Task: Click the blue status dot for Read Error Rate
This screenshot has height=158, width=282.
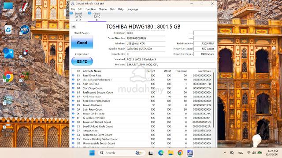Action: click(x=73, y=75)
